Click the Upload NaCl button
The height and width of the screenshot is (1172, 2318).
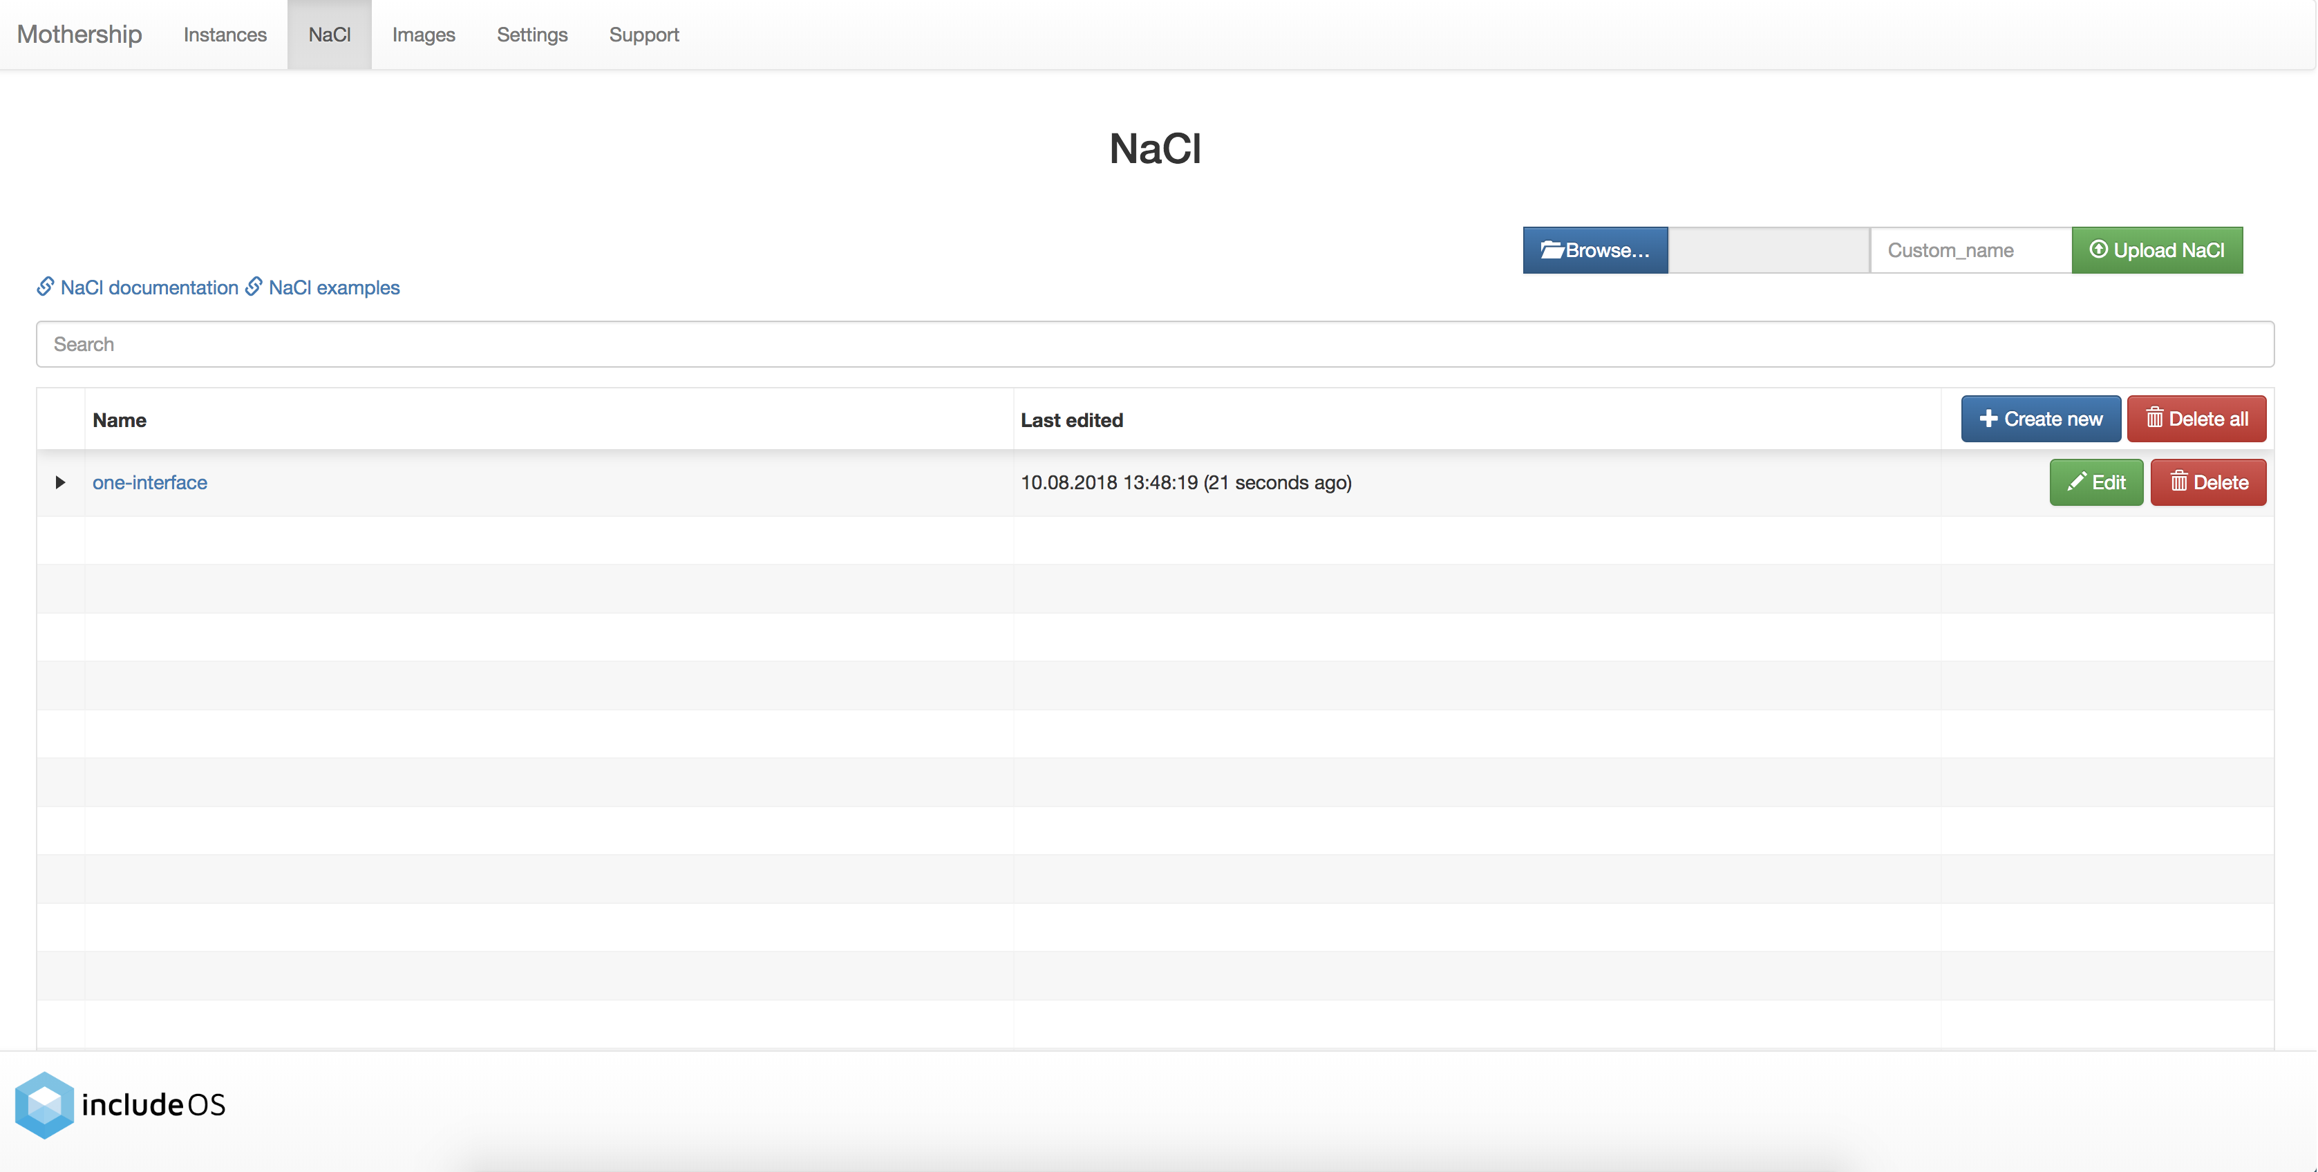pos(2157,250)
